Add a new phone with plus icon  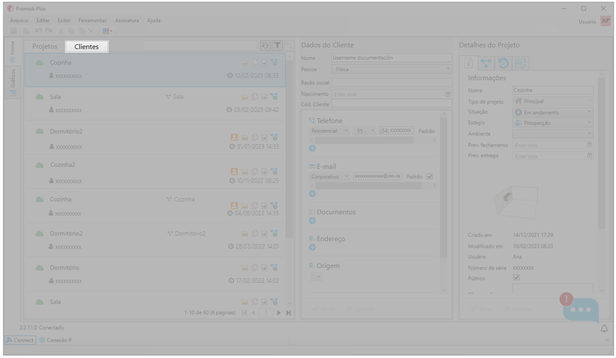[x=312, y=148]
